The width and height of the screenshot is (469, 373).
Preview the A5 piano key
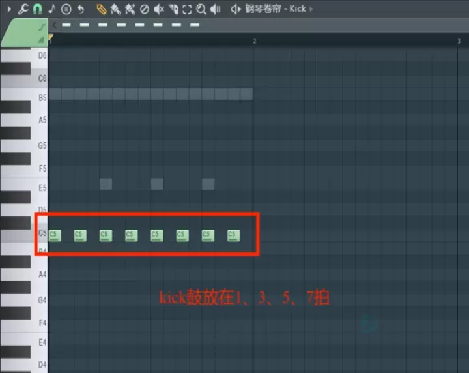click(x=39, y=120)
